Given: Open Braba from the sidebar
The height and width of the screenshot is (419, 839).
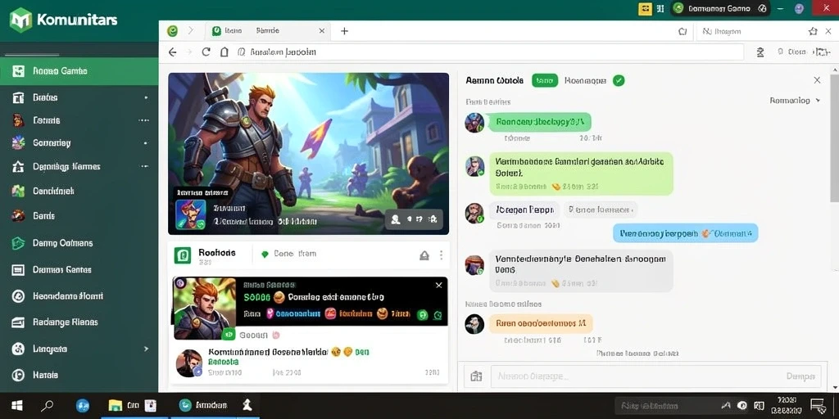Looking at the screenshot, I should (79, 97).
